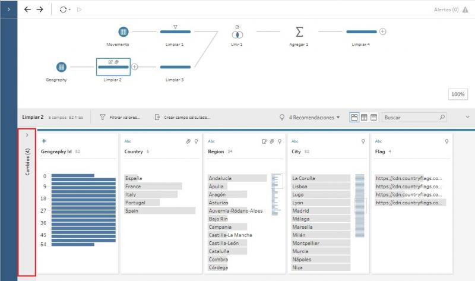Click the redo forward arrow
Viewport: 475px width, 281px height.
[40, 10]
